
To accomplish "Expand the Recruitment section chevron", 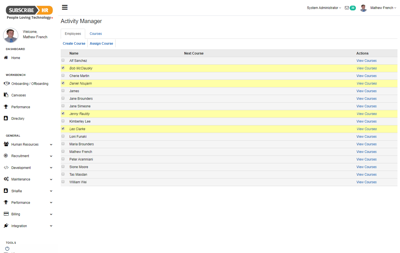I will point(51,156).
